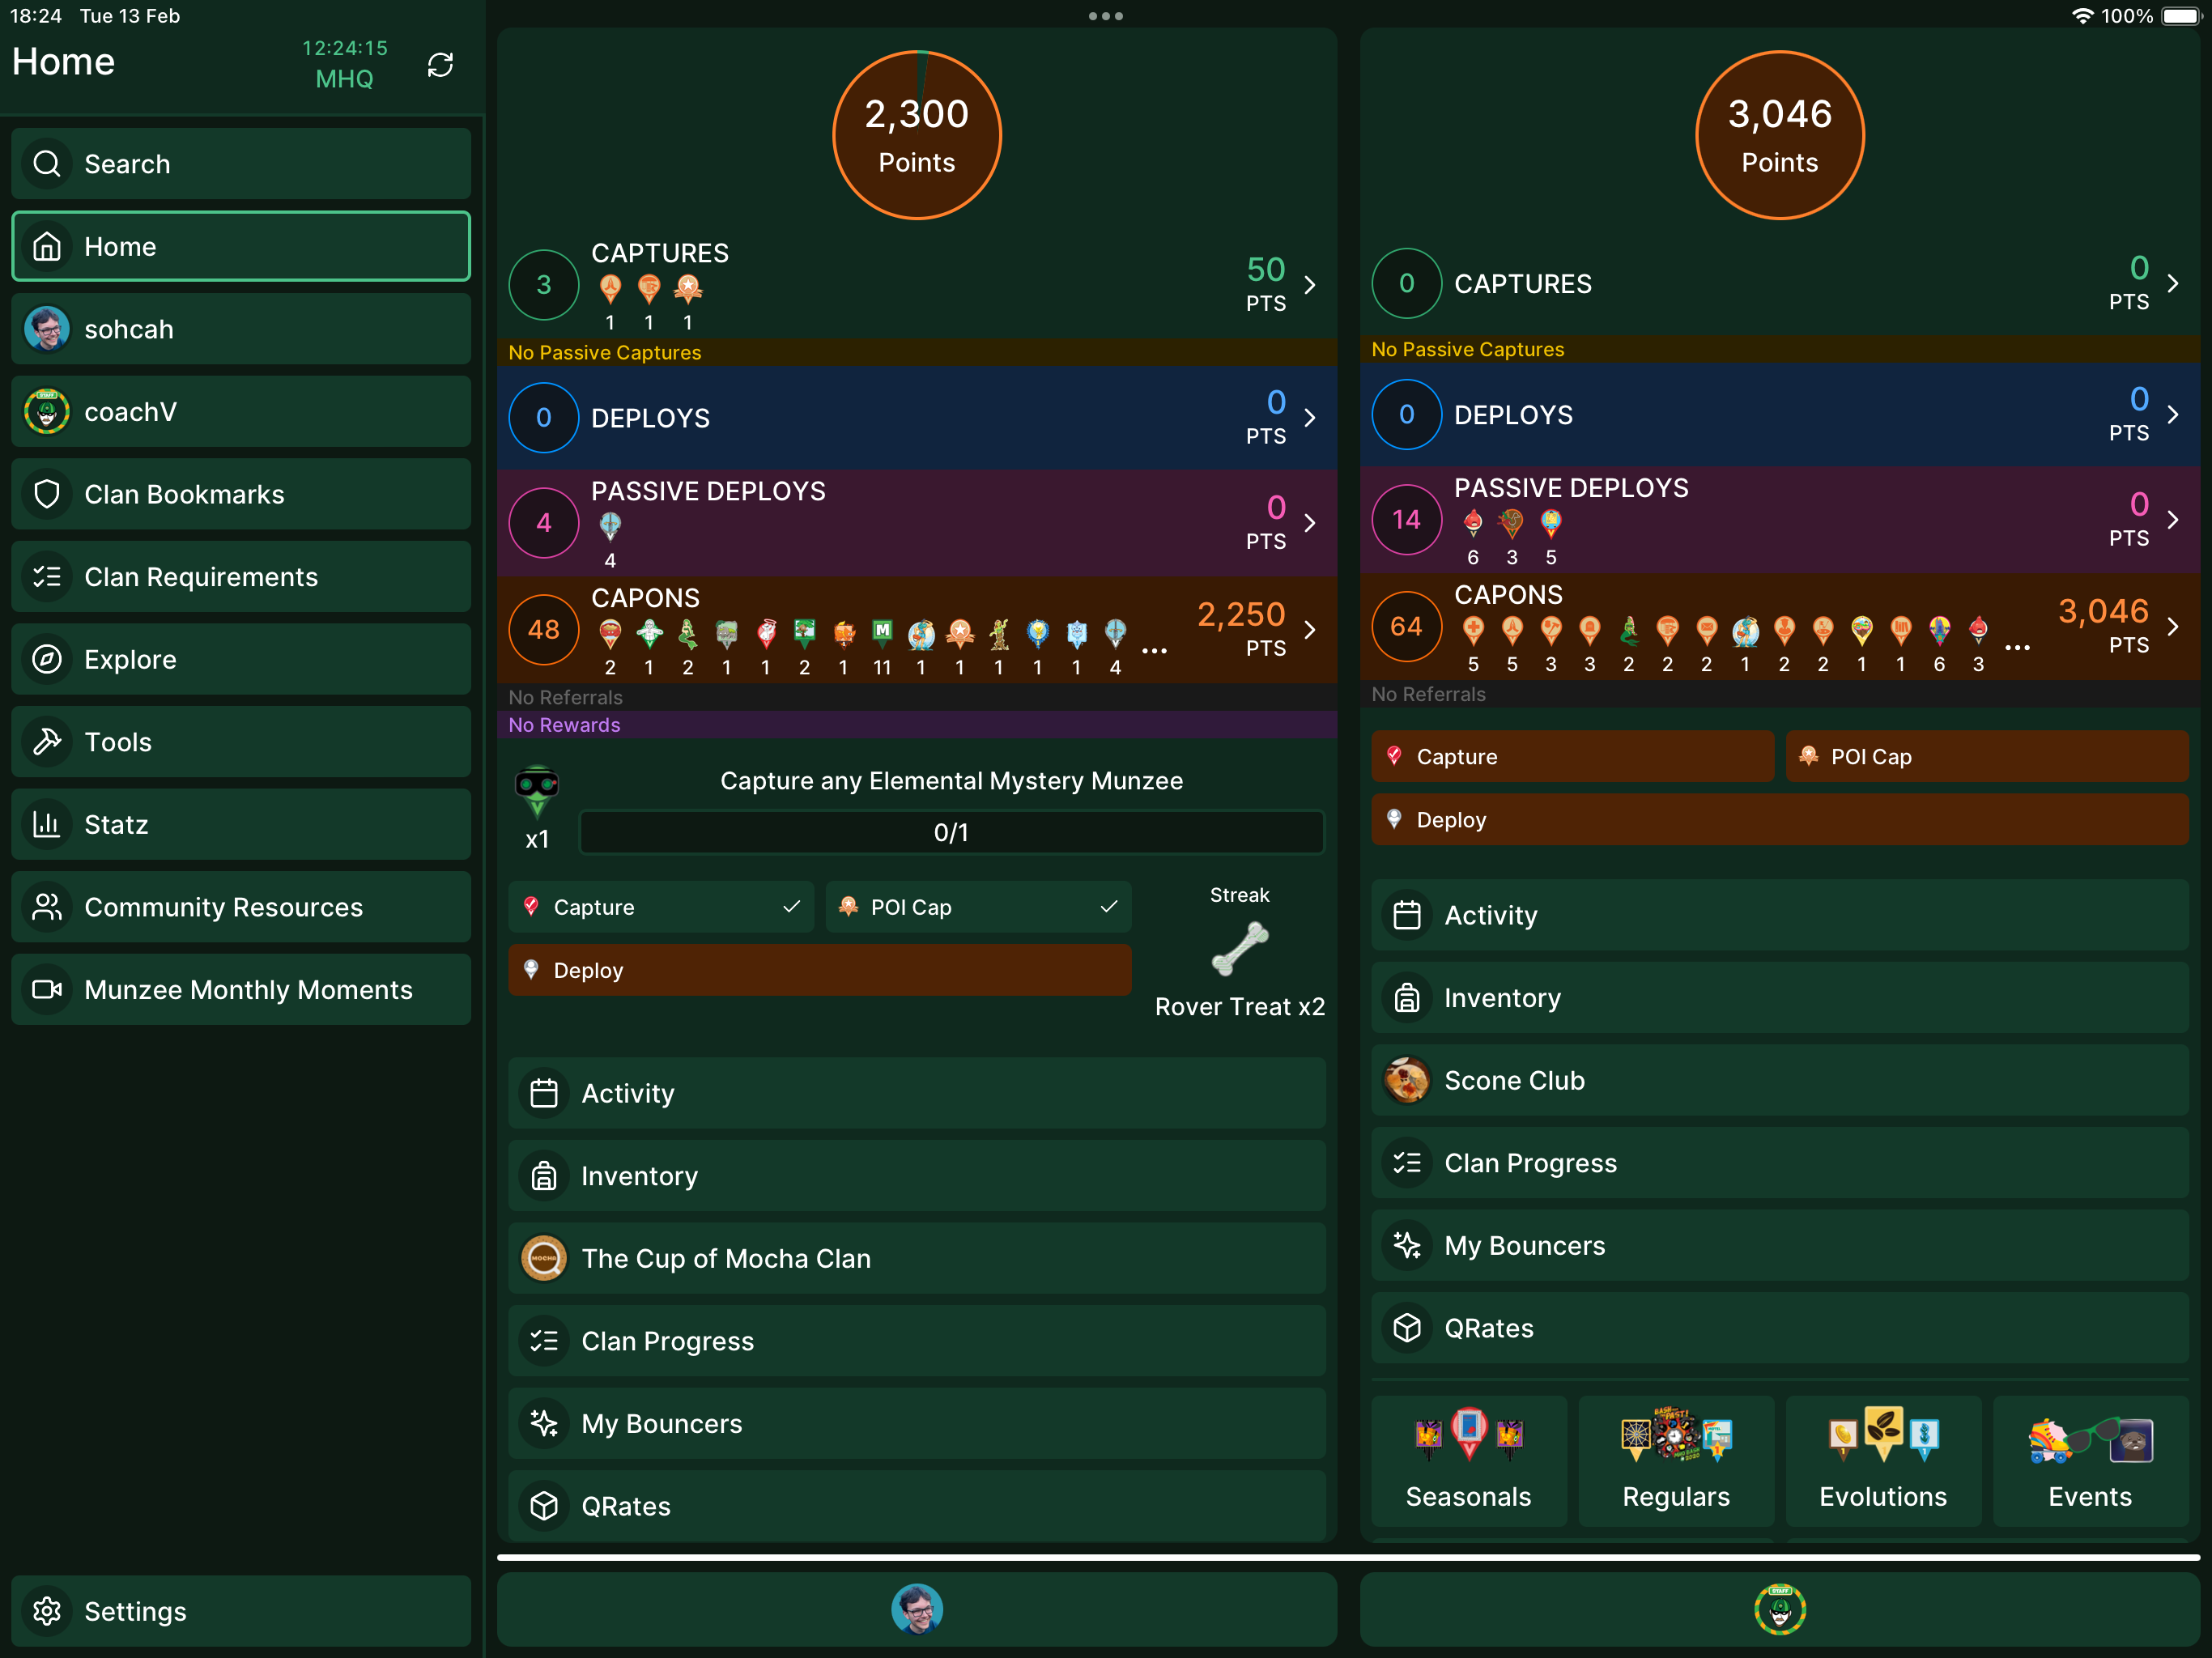
Task: Toggle coachV's Deploy requirement
Action: click(1780, 819)
